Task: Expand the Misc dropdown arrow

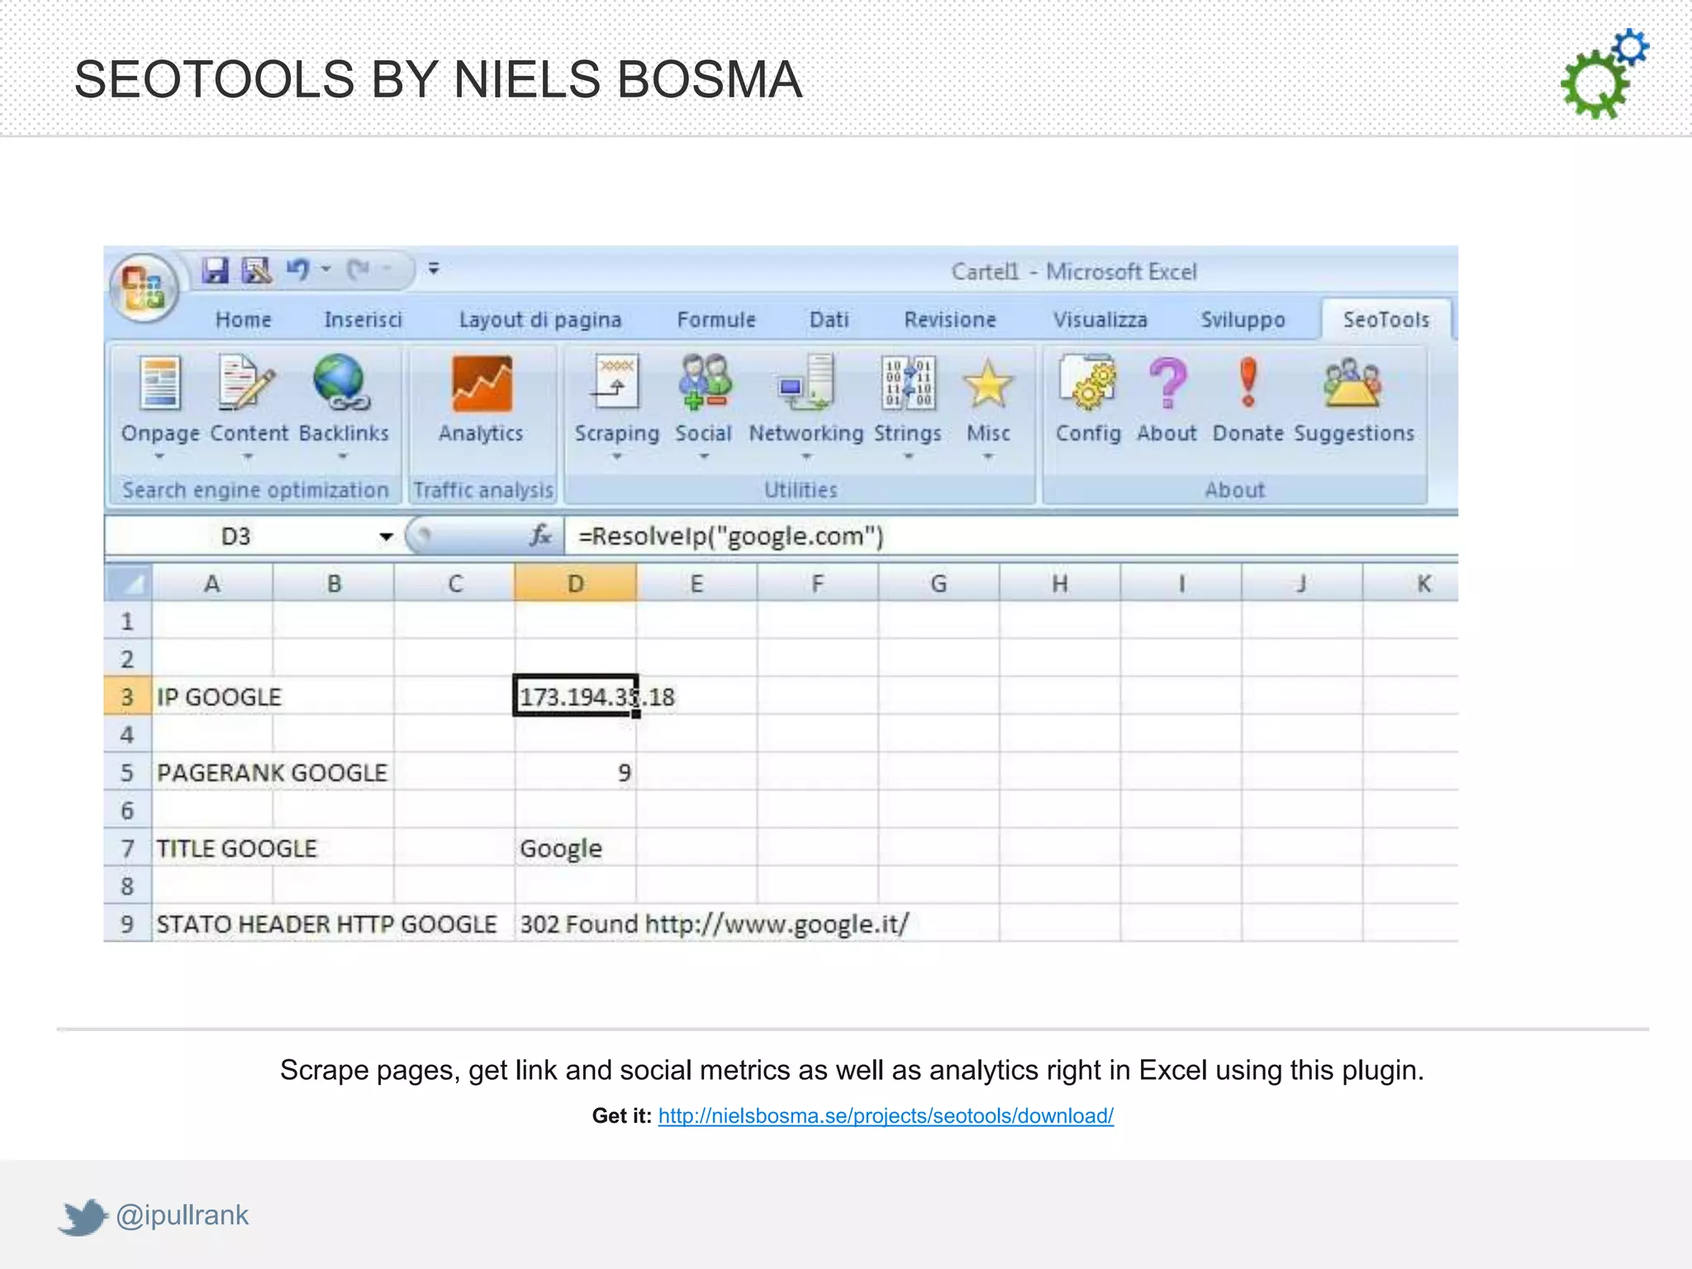Action: click(988, 456)
